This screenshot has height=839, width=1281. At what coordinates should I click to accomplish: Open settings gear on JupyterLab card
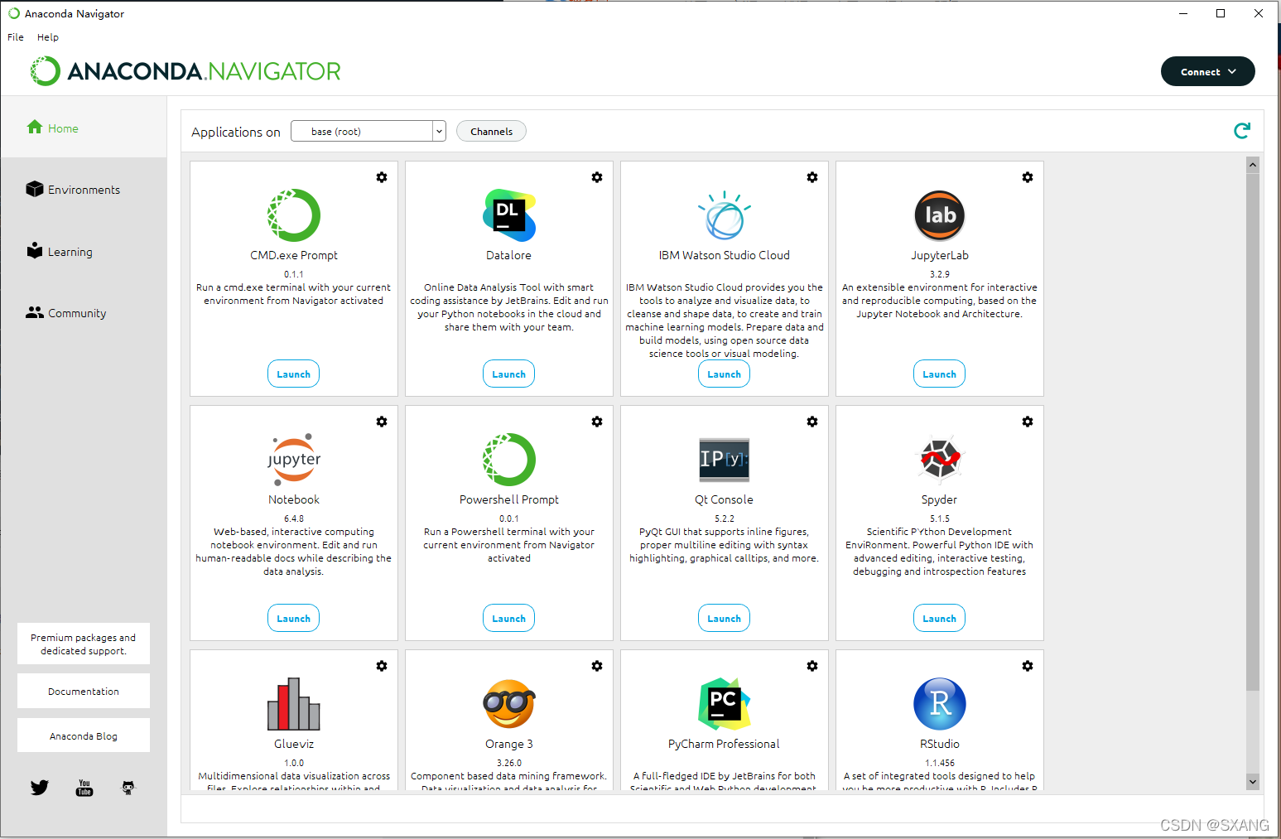click(1028, 177)
